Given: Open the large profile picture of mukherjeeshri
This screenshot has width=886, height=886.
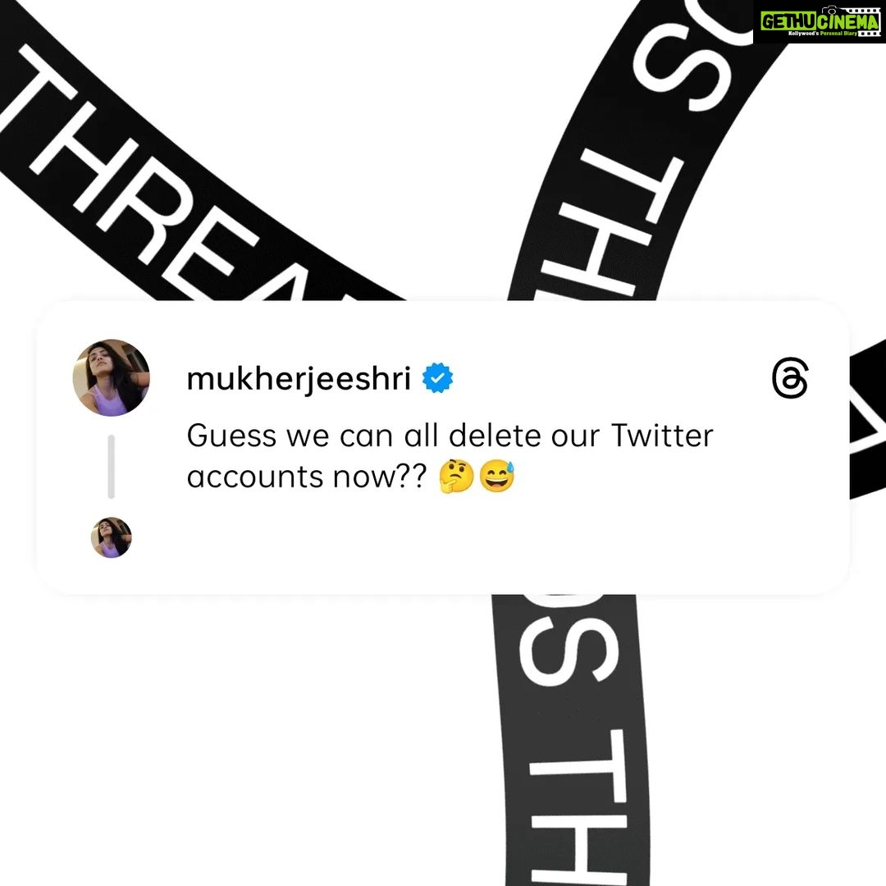Looking at the screenshot, I should 112,377.
